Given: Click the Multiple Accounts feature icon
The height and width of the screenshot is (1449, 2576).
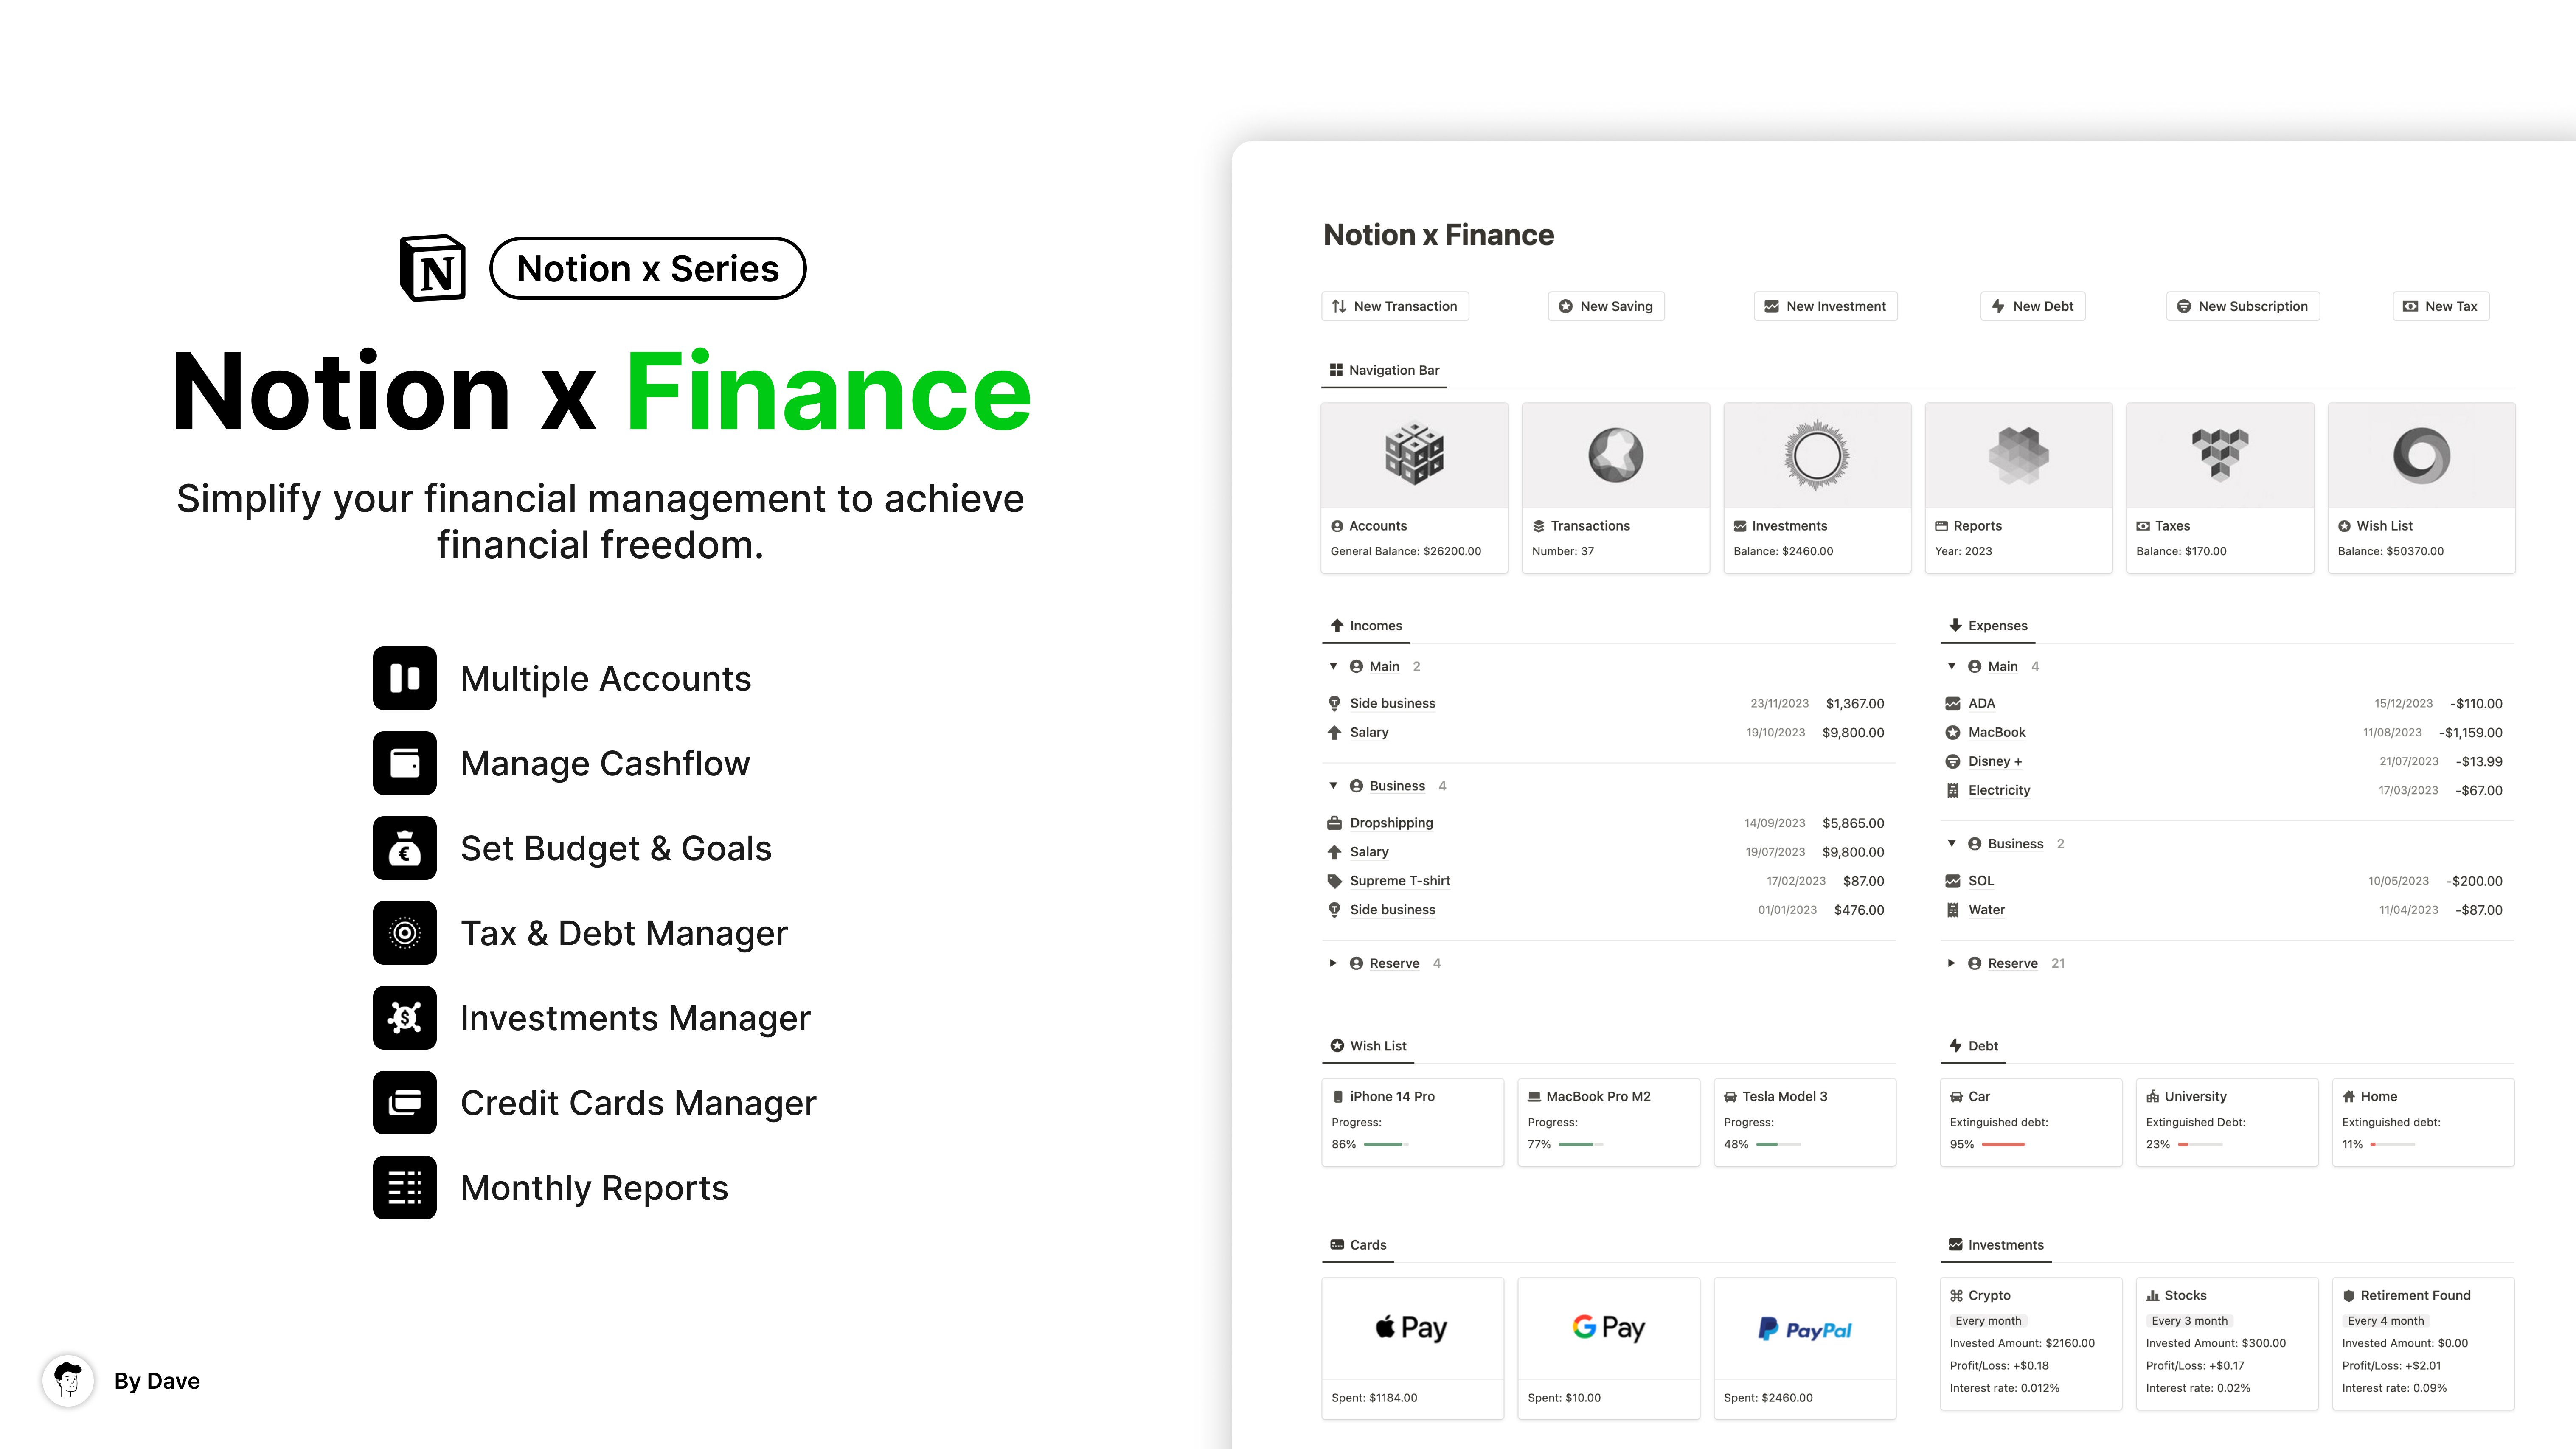Looking at the screenshot, I should 405,678.
